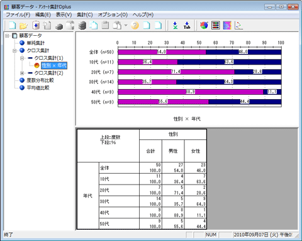Open the paste options dropdown arrow
This screenshot has height=241, width=302.
(x=126, y=26)
